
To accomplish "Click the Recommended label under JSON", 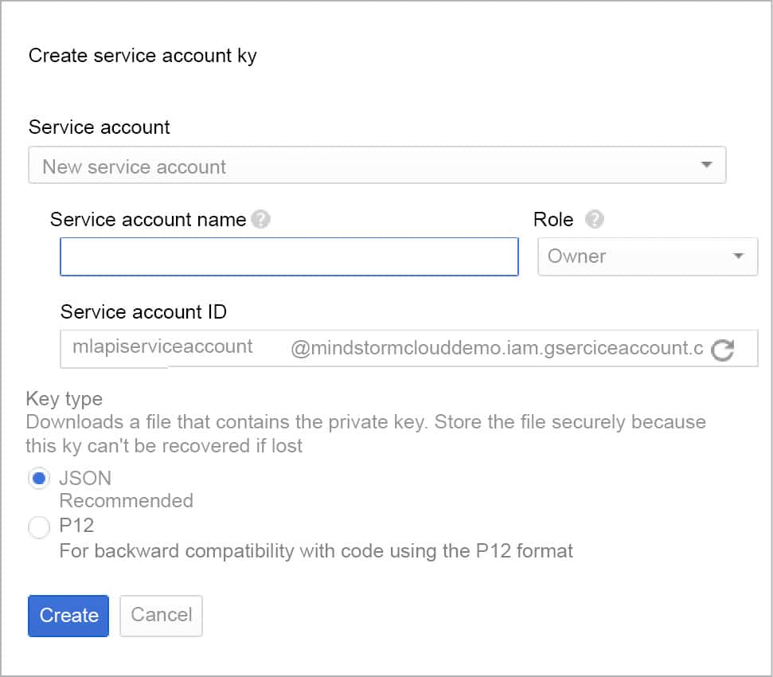I will [126, 501].
